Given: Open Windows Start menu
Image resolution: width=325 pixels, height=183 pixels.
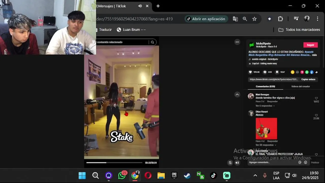Looking at the screenshot, I should [x=82, y=175].
